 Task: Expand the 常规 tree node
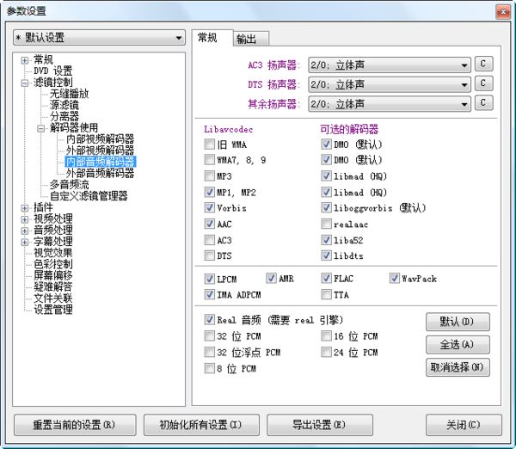coord(24,60)
